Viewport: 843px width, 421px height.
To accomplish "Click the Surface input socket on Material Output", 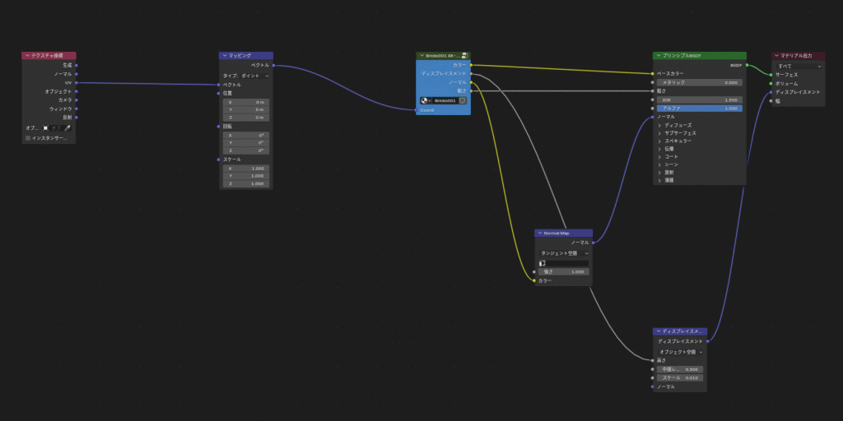I will [771, 75].
